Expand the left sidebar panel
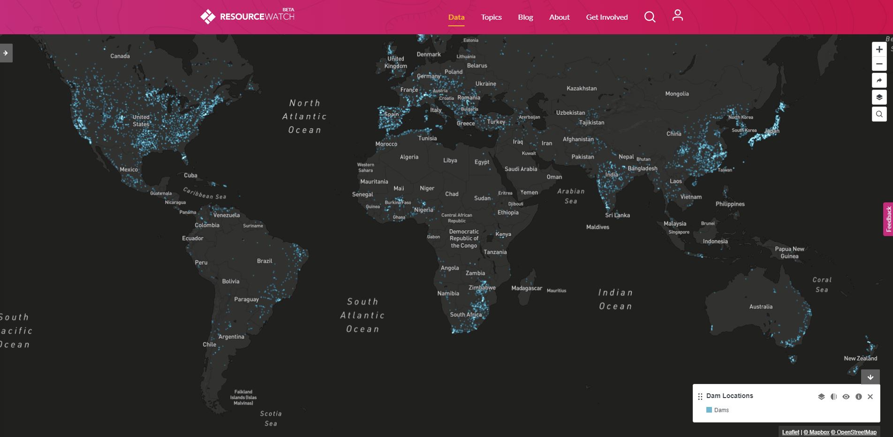 (6, 53)
